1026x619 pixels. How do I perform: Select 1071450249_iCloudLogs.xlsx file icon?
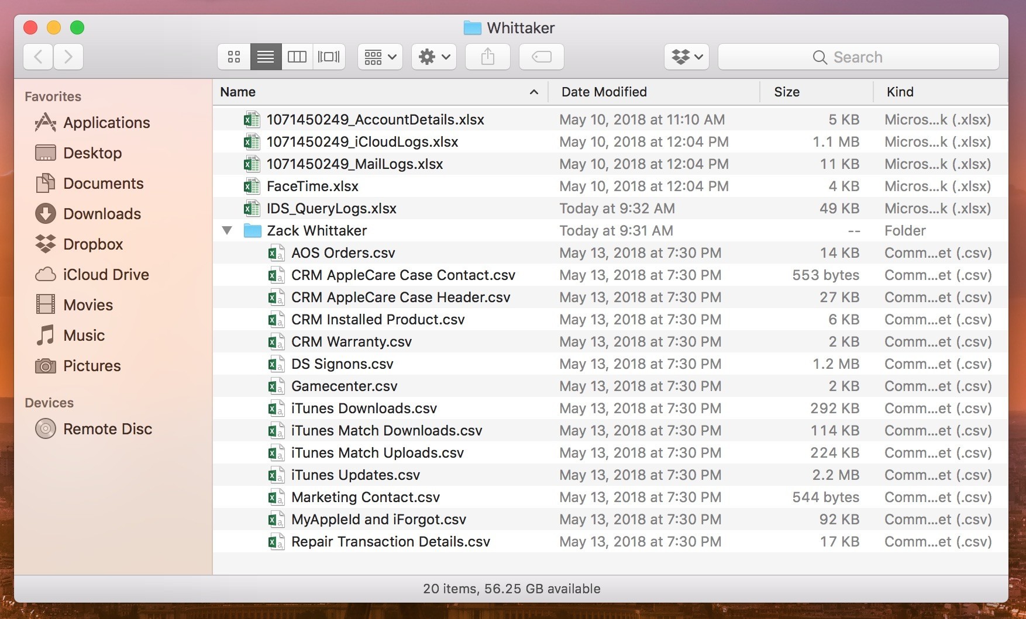pyautogui.click(x=252, y=142)
